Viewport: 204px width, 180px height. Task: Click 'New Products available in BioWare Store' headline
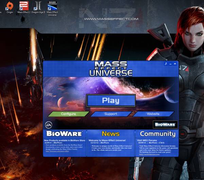tap(65, 140)
